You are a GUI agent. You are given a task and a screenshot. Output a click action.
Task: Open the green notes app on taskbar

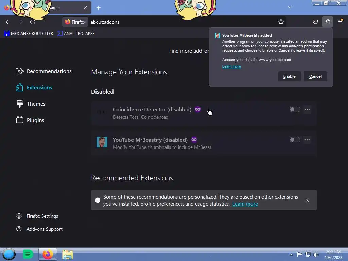coord(28,254)
